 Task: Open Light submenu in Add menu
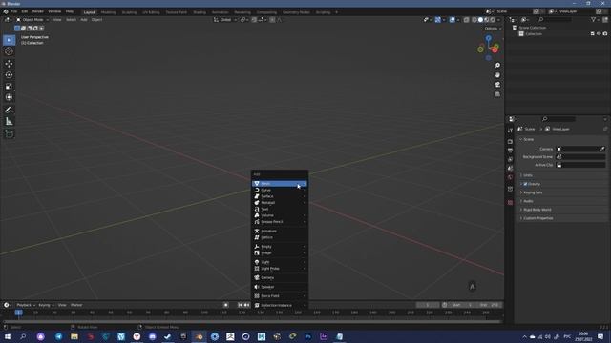[x=280, y=262]
